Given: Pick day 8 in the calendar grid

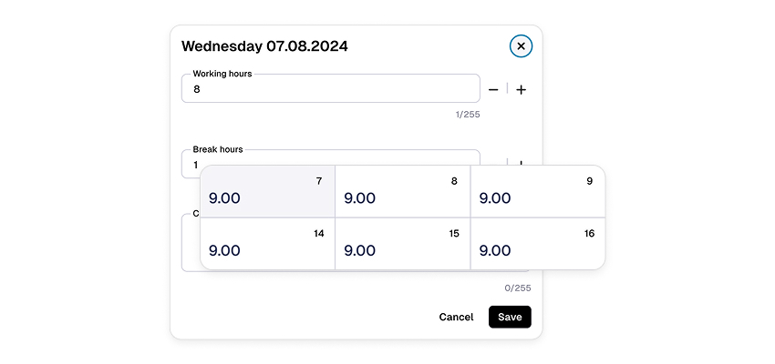Looking at the screenshot, I should [402, 191].
